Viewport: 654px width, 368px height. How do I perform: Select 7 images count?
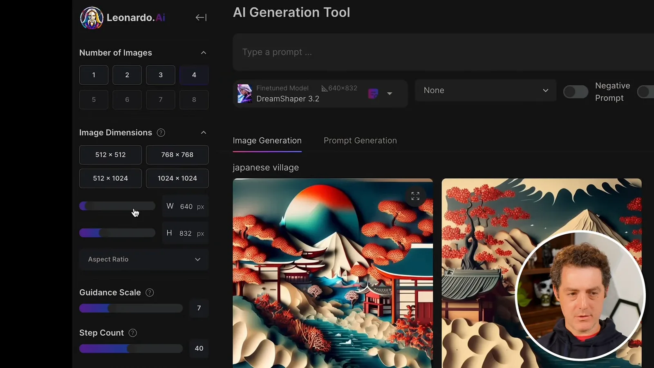(x=161, y=99)
